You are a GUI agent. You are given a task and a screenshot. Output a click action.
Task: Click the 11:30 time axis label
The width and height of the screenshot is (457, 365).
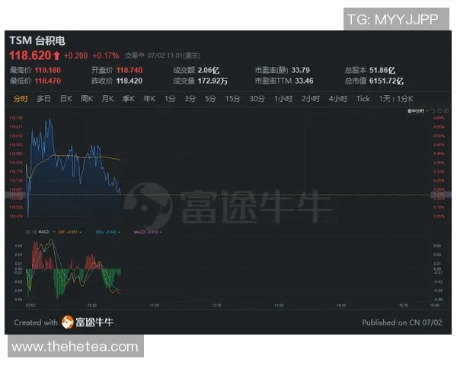[x=154, y=306]
